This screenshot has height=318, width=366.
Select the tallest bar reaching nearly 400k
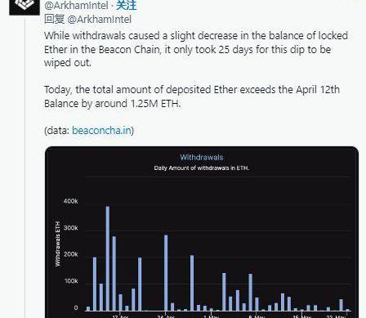(x=108, y=258)
